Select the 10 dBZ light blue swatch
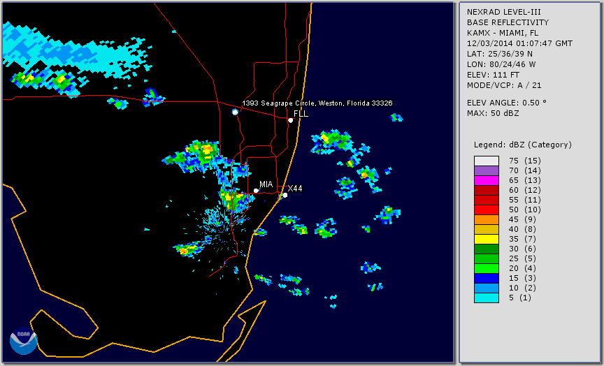The width and height of the screenshot is (604, 366). click(487, 288)
